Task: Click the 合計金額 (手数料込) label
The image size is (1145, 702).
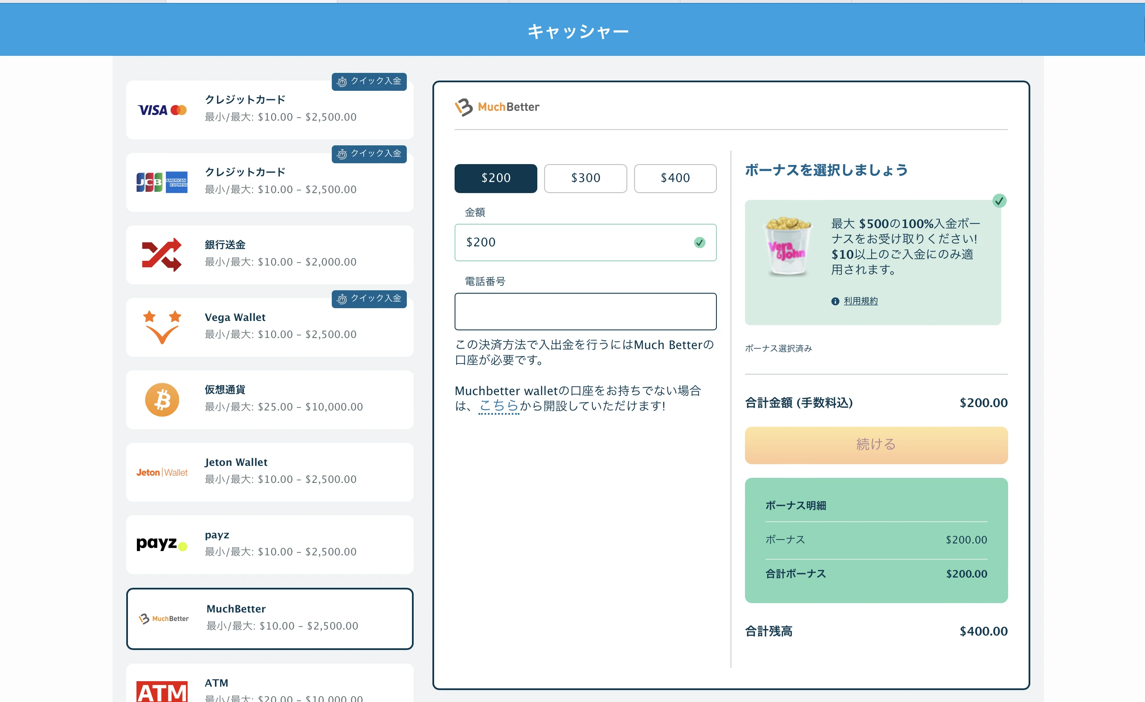Action: [799, 403]
